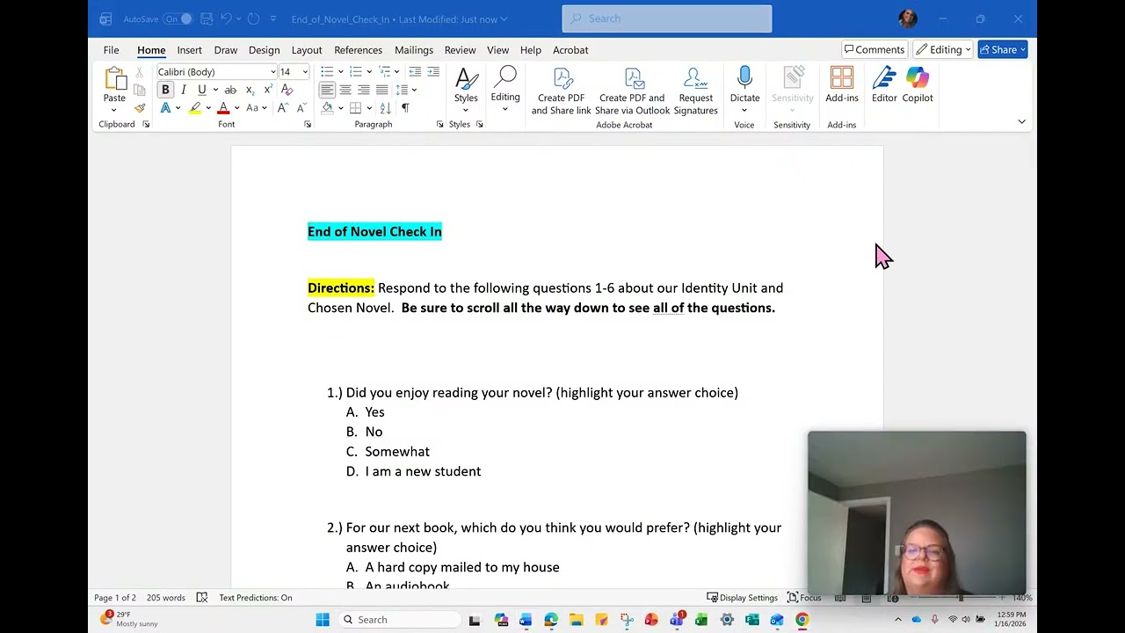This screenshot has width=1125, height=633.
Task: Switch to the Draw tab
Action: point(226,50)
